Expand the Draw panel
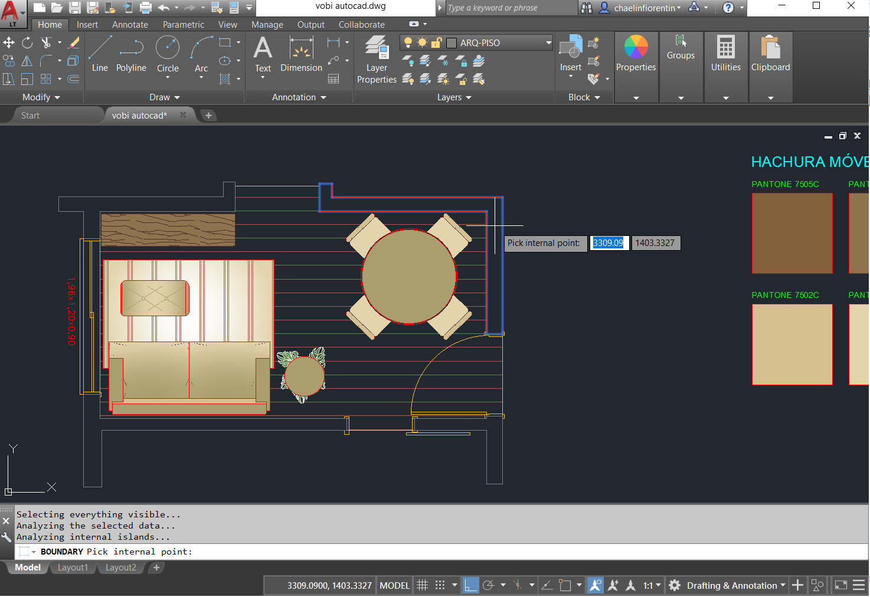Screen dimensions: 870x597 click(165, 97)
